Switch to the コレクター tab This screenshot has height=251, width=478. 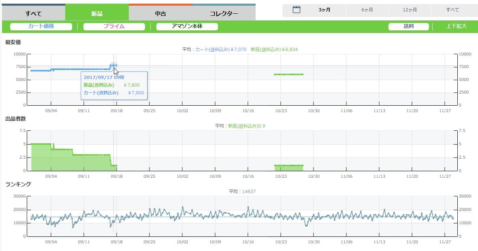224,14
